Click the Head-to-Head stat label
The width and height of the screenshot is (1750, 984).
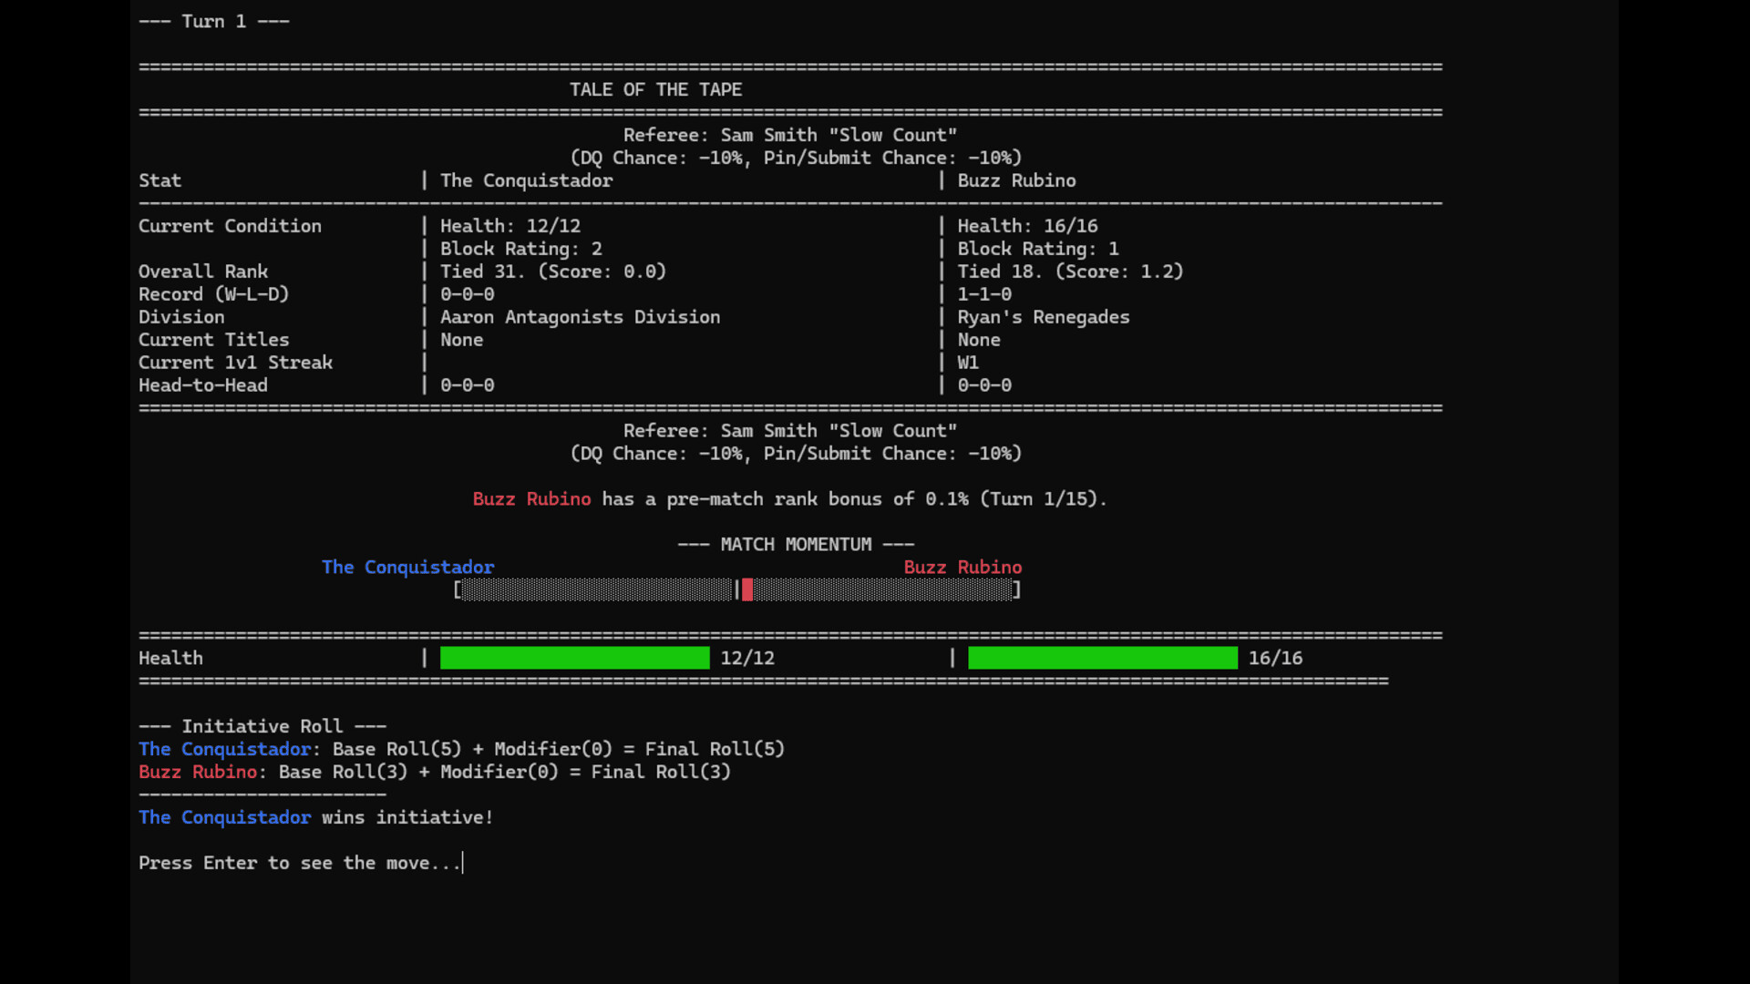[202, 384]
